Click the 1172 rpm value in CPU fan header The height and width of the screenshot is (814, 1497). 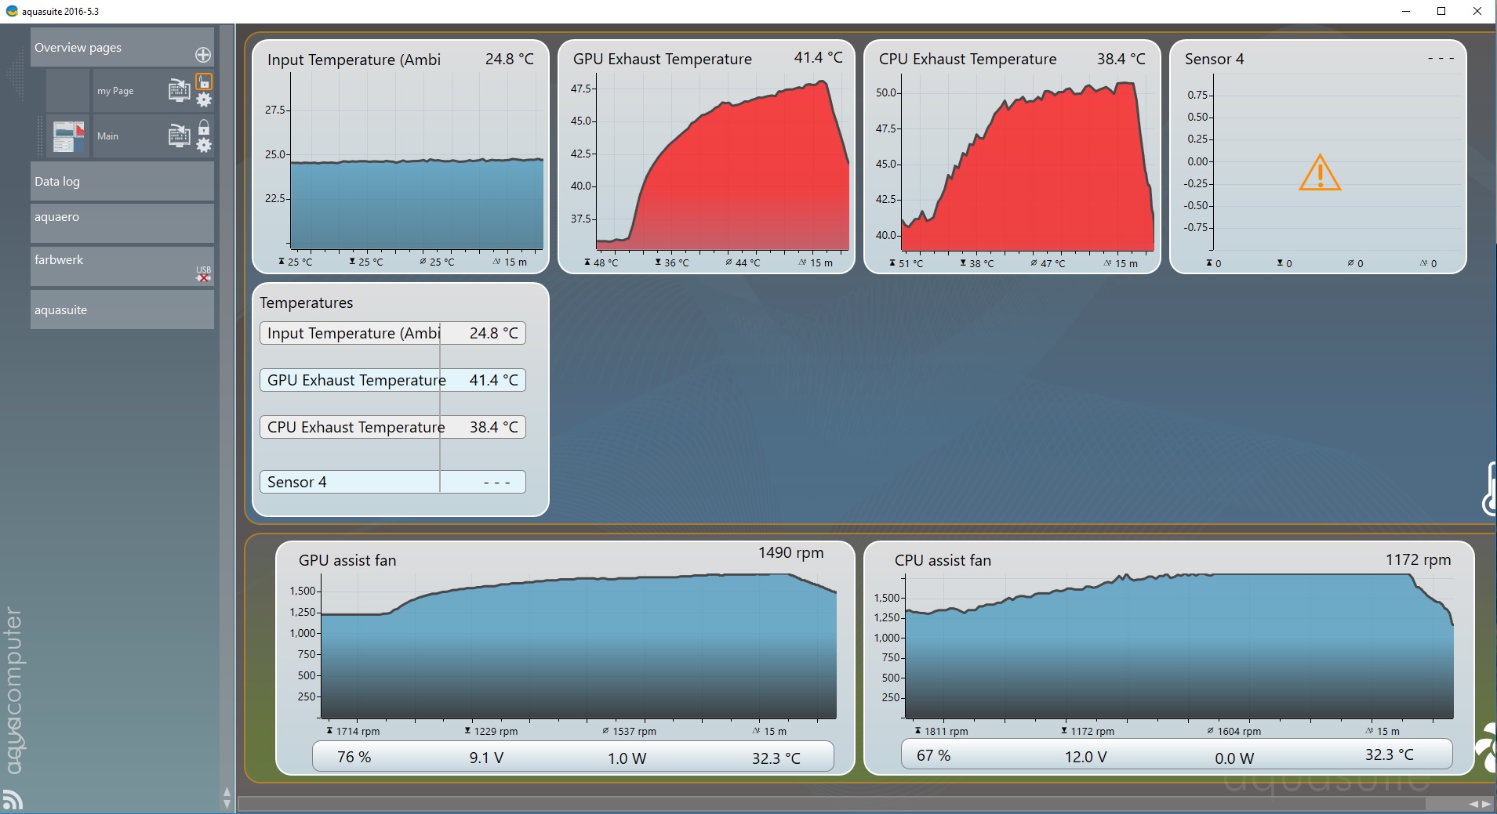pyautogui.click(x=1418, y=559)
